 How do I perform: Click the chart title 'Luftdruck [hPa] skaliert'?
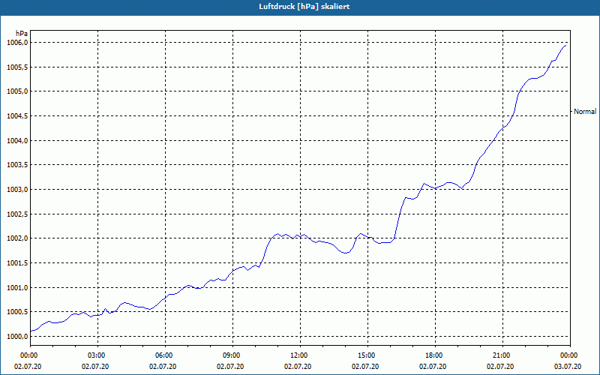pos(304,7)
